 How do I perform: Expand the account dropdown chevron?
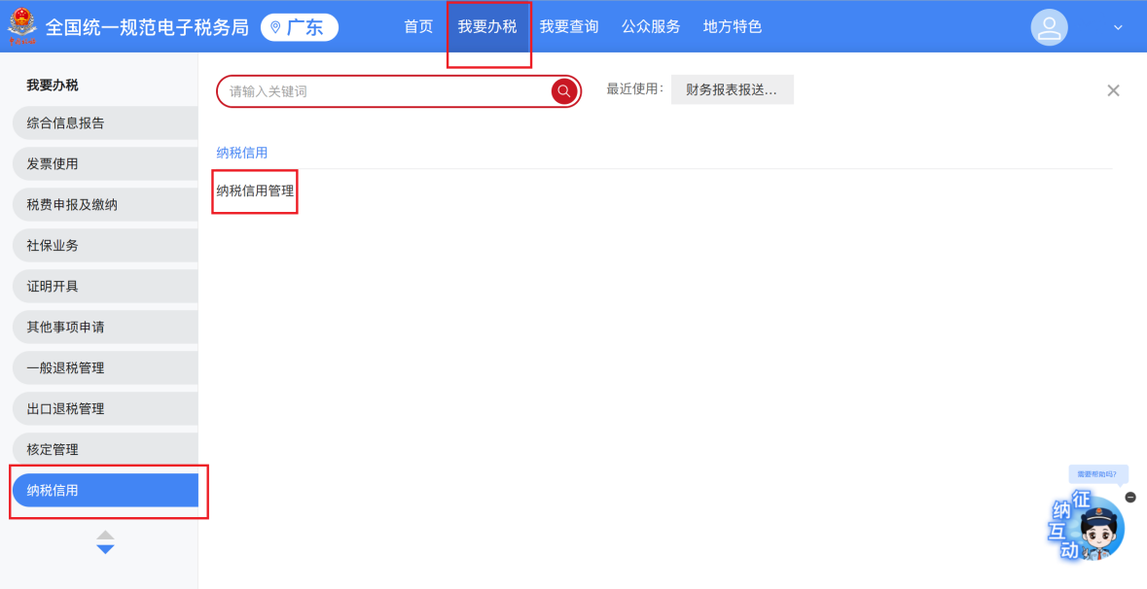[1118, 28]
